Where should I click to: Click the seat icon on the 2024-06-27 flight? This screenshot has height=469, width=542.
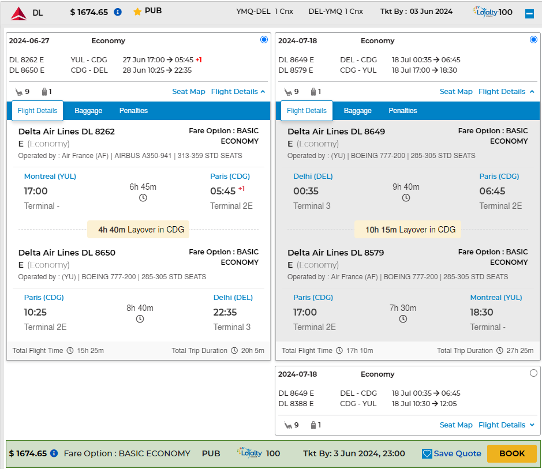coord(18,92)
